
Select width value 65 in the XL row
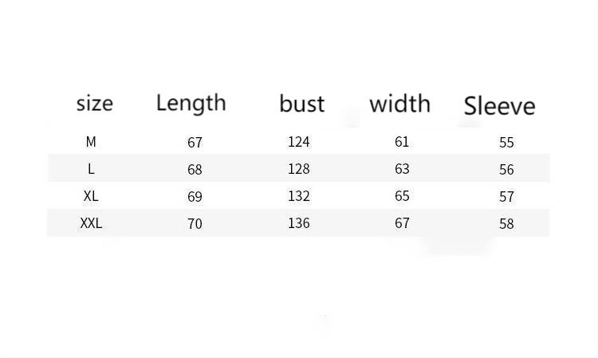point(402,196)
